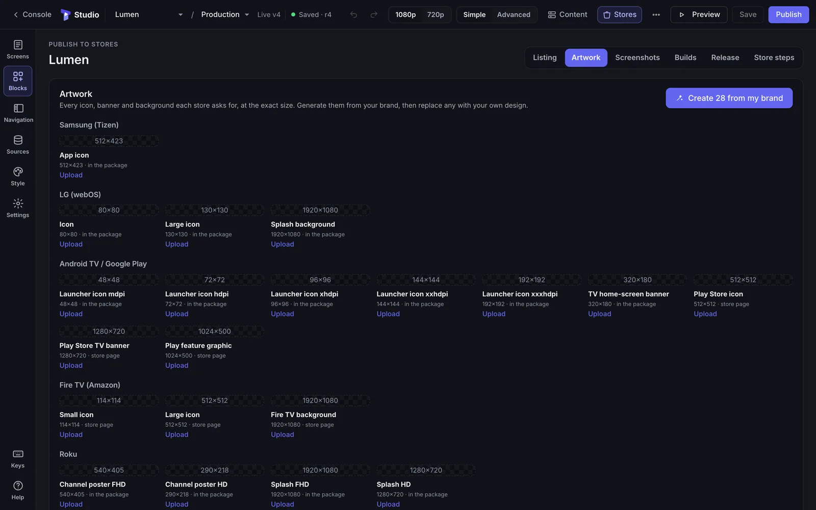This screenshot has height=510, width=816.
Task: Upload the Fire TV background
Action: tap(282, 435)
